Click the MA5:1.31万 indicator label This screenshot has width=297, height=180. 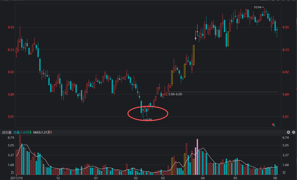pos(43,132)
